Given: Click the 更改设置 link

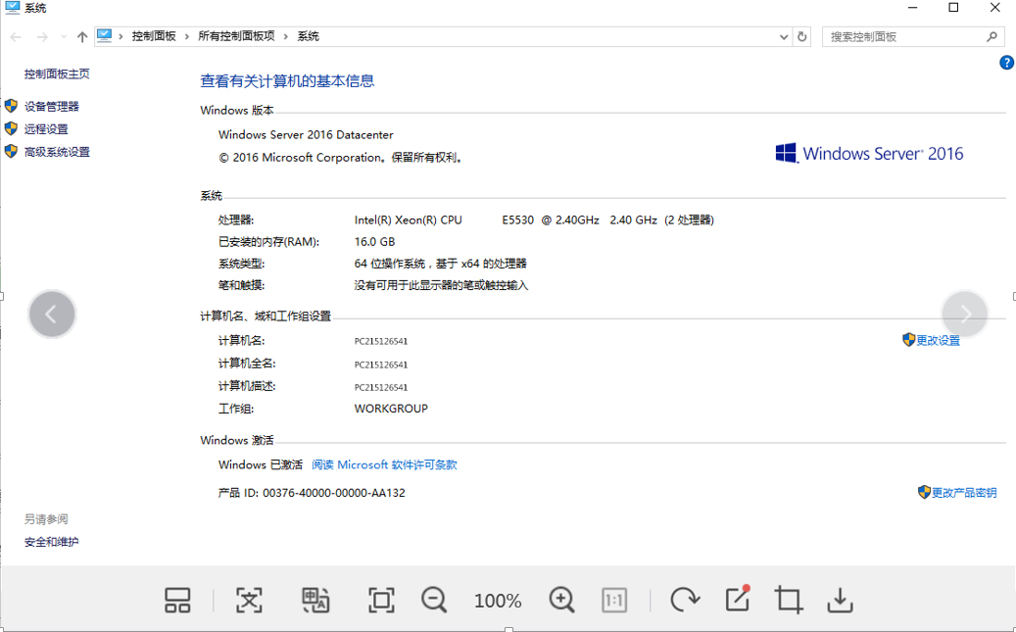Looking at the screenshot, I should pyautogui.click(x=938, y=341).
